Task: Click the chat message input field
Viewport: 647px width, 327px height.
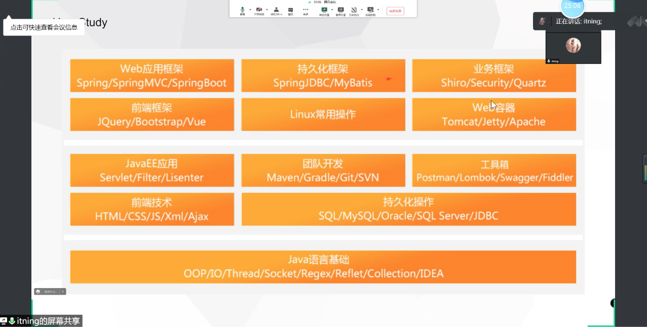Action: pyautogui.click(x=51, y=292)
